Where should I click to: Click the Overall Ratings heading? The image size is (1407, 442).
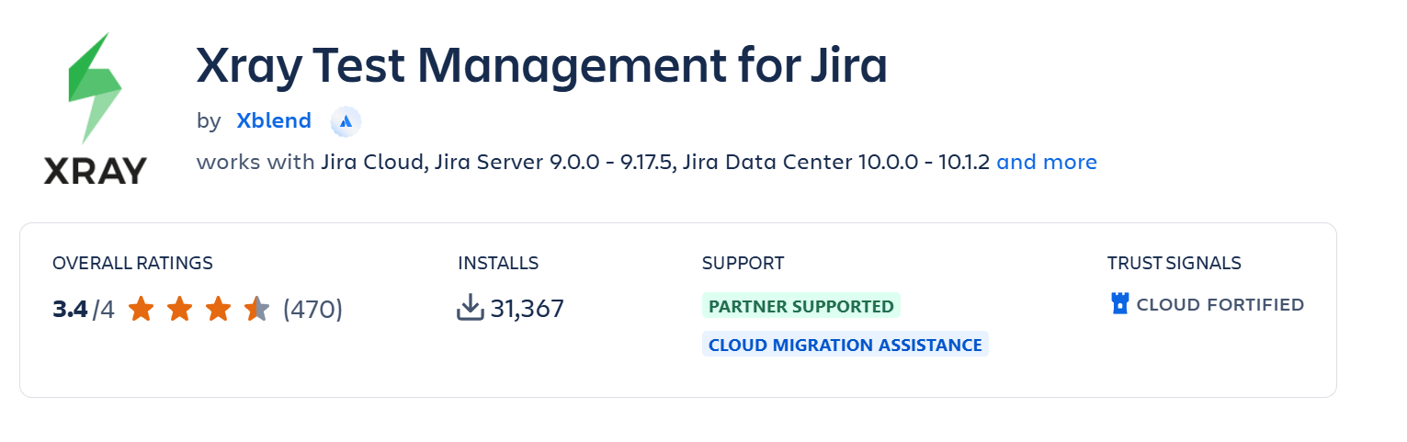point(132,263)
